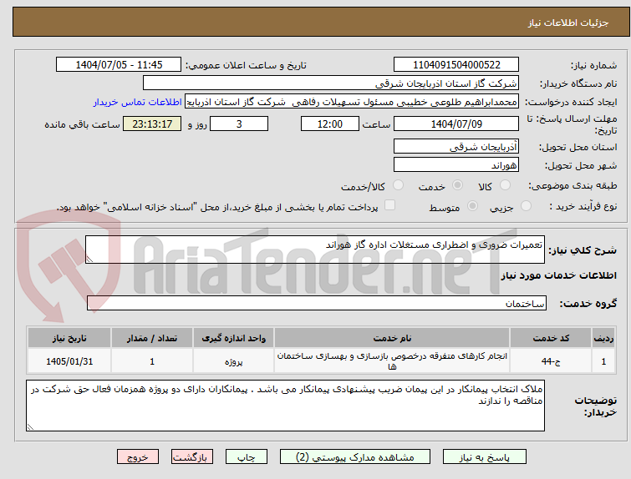Click the row number cell in row ج-44
Viewport: 631px width, 479px height.
click(603, 361)
